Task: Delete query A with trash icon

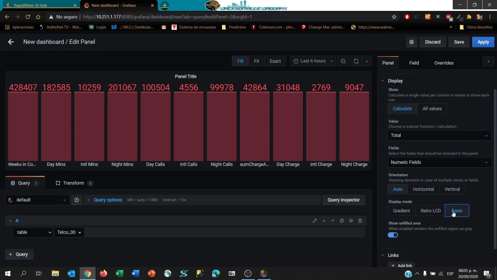Action: (x=360, y=221)
